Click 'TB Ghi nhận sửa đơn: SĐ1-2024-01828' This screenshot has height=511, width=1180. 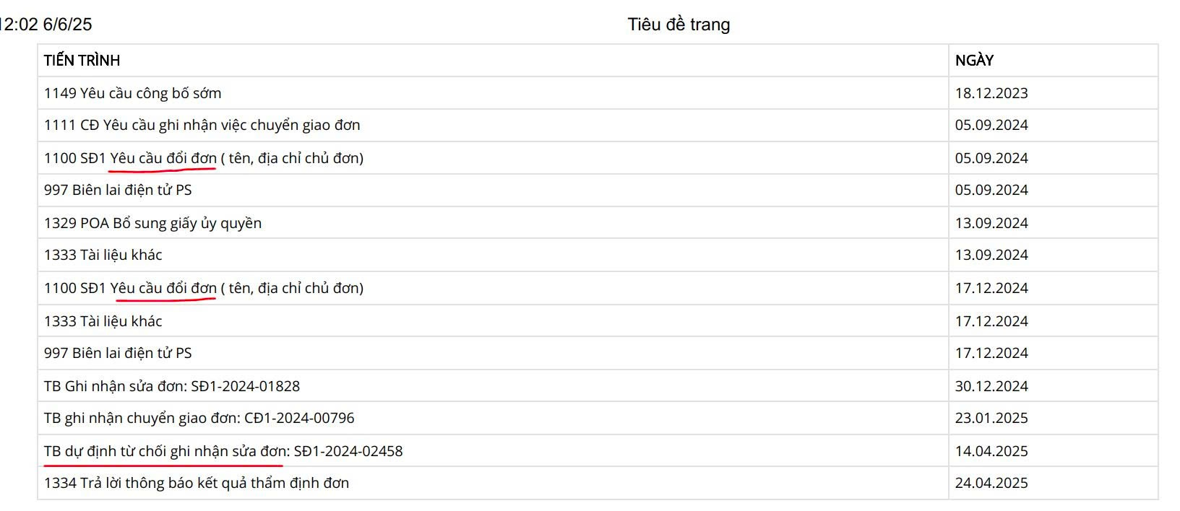point(171,386)
